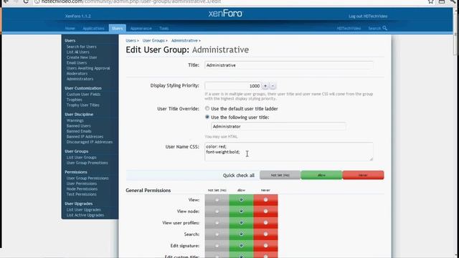The width and height of the screenshot is (459, 258).
Task: Open 'Email Users' in sidebar
Action: pos(77,63)
